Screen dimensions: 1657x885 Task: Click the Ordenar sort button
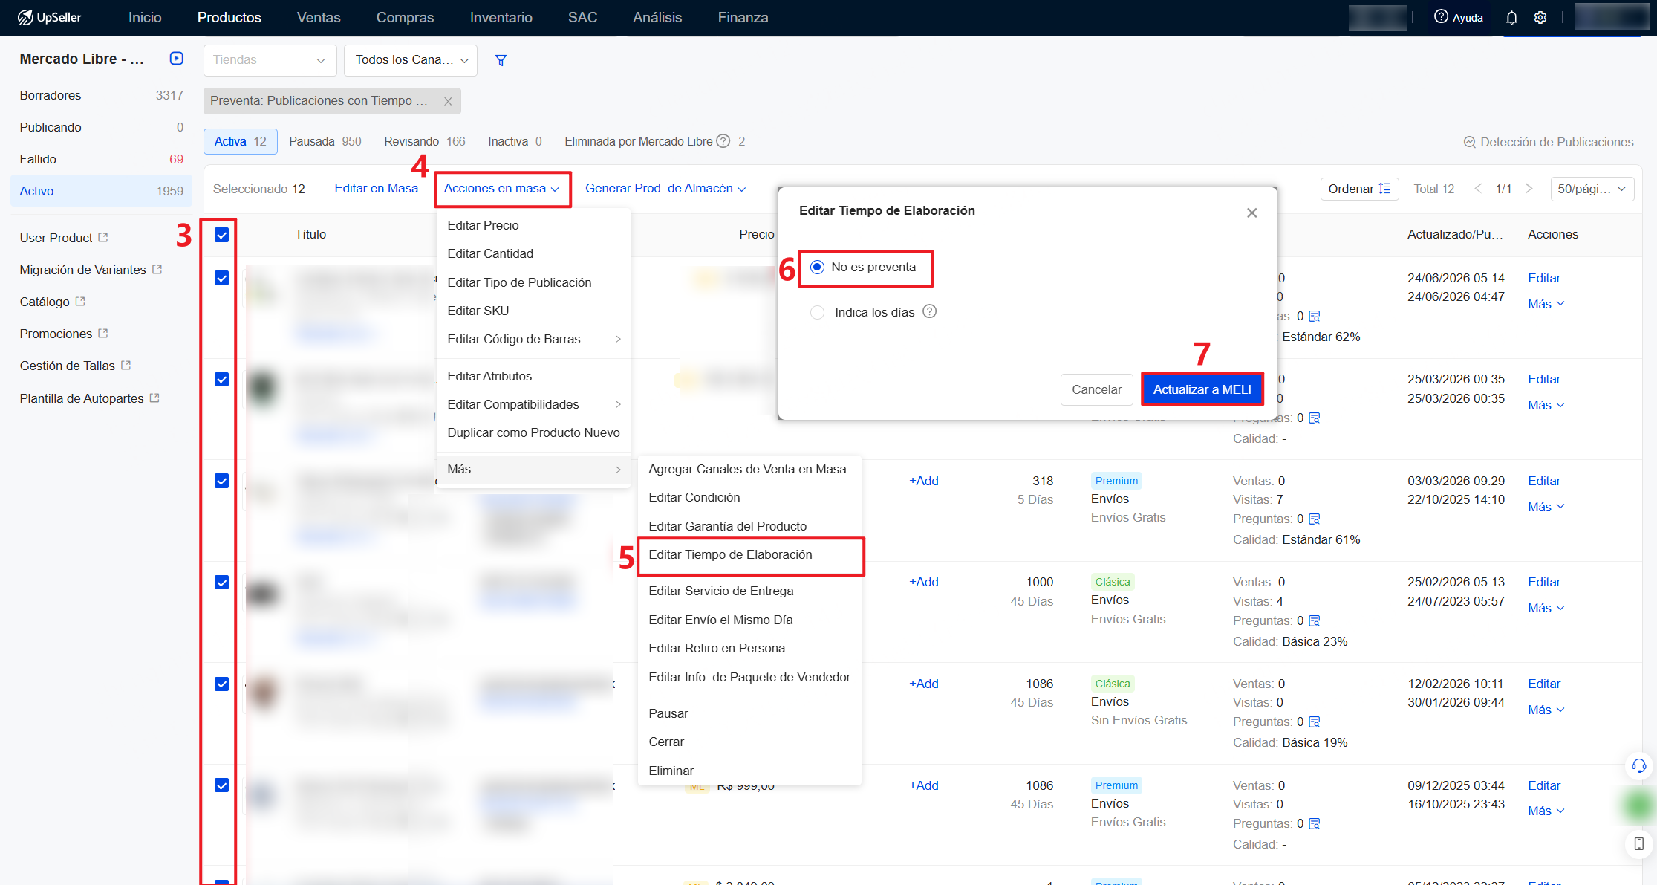coord(1359,189)
